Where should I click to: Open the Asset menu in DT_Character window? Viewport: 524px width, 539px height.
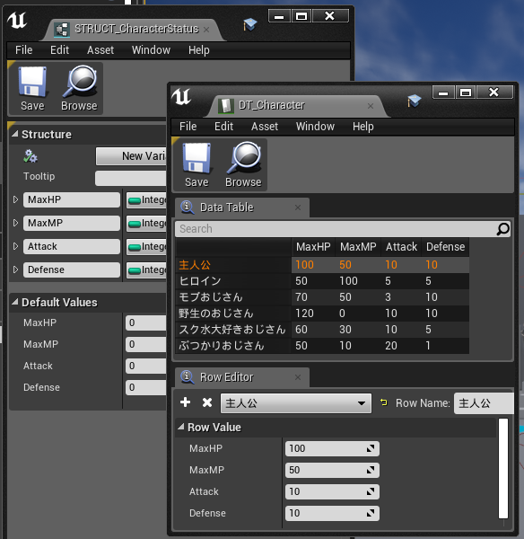(265, 127)
